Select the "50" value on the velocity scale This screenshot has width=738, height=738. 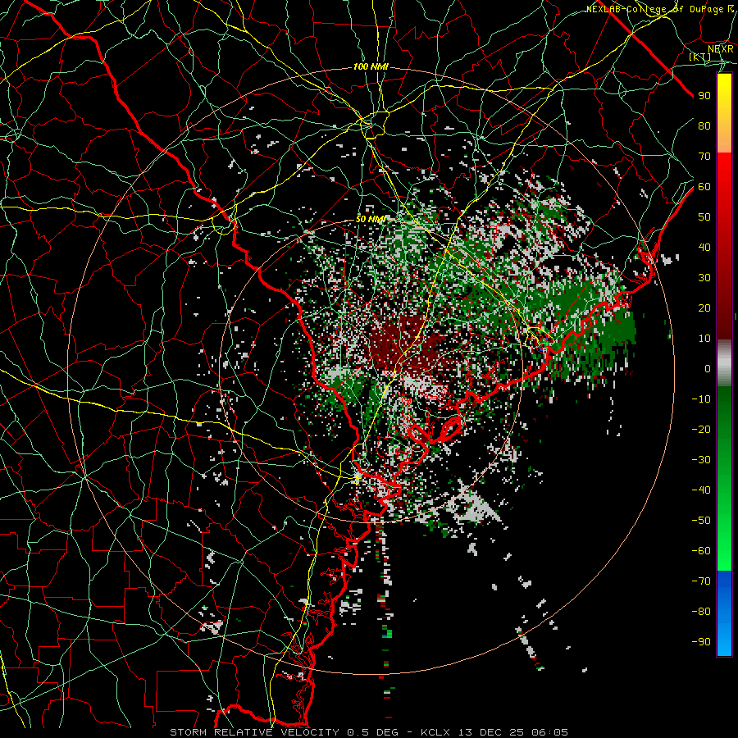coord(704,217)
